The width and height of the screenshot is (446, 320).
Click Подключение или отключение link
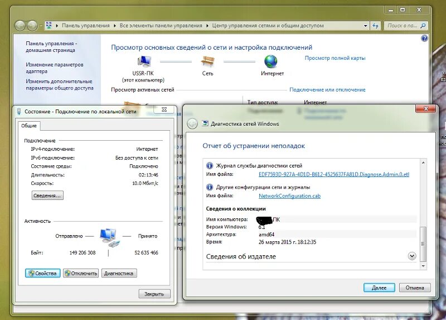point(327,89)
